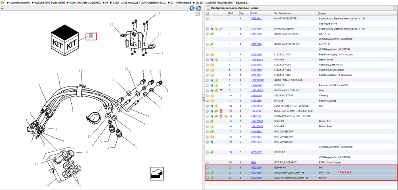This screenshot has height=190, width=398.
Task: Click callout number 13 in diagram
Action: coord(158,13)
